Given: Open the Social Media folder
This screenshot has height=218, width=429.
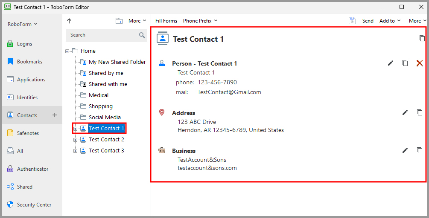Looking at the screenshot, I should point(105,118).
